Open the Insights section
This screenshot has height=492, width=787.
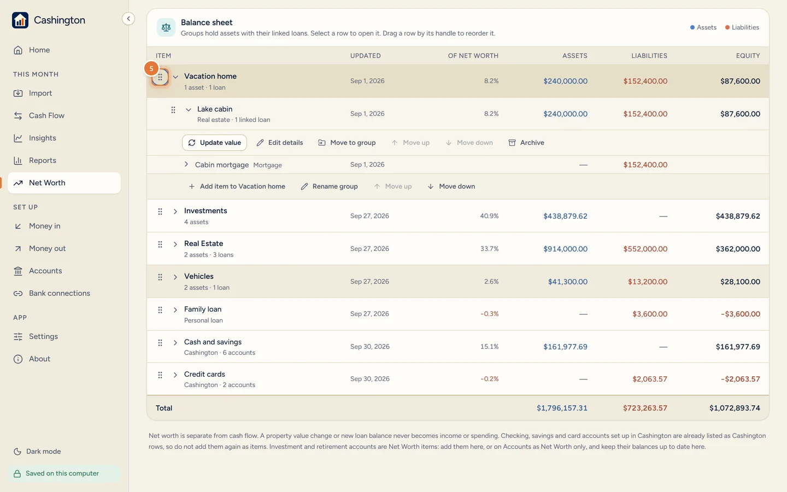pos(64,138)
